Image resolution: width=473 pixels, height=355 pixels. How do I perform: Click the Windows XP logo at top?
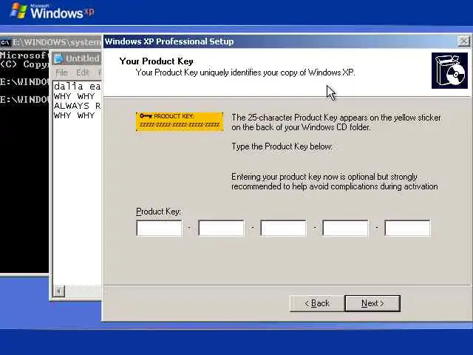click(52, 12)
